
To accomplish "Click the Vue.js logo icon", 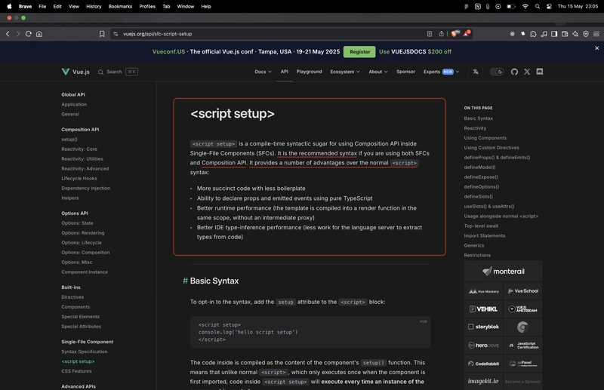I will (x=66, y=72).
